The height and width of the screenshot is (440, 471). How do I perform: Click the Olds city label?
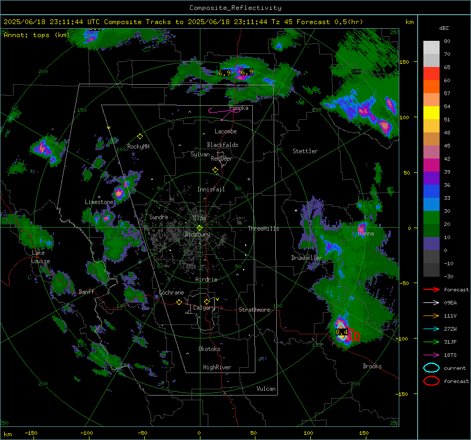199,218
